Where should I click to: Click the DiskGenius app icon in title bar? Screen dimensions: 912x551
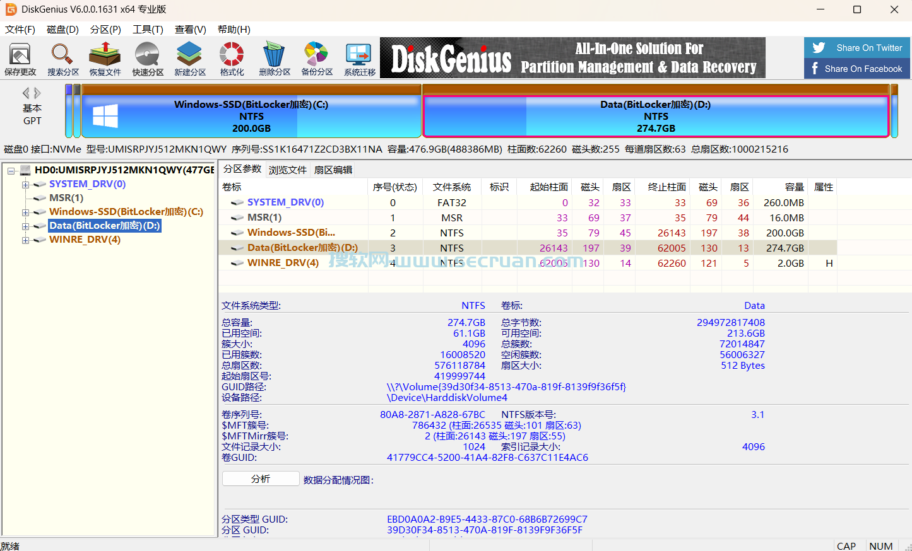tap(11, 9)
